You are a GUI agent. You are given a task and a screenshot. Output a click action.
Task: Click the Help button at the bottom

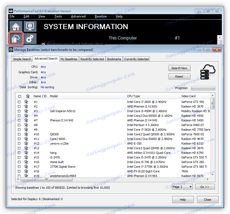[x=183, y=200]
